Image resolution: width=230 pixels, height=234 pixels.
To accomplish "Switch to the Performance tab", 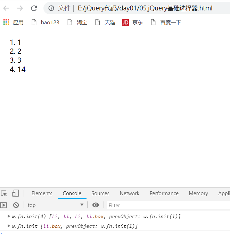I will pos(164,193).
